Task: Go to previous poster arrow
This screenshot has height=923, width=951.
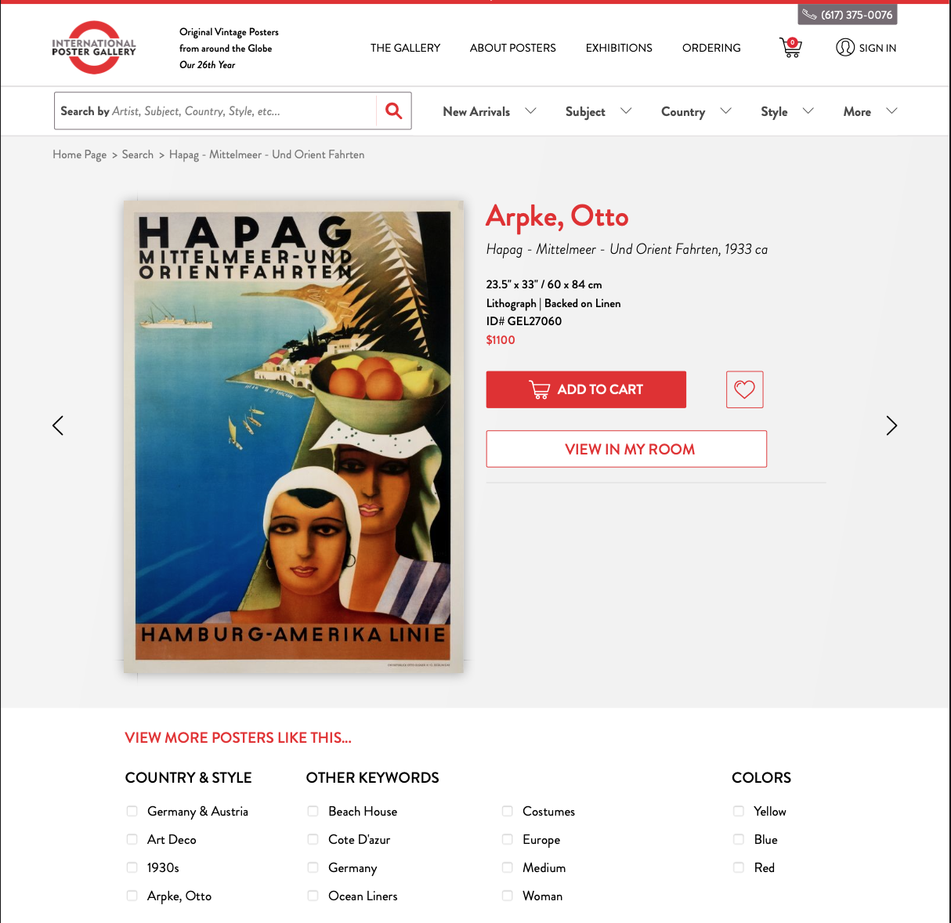Action: [58, 425]
